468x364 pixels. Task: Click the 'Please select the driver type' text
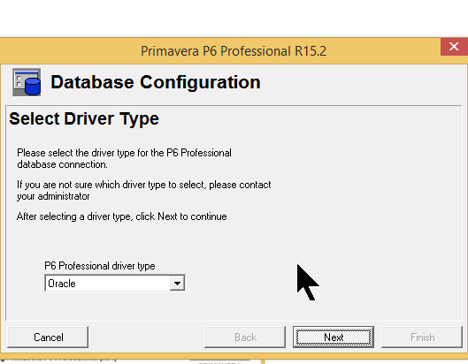(124, 158)
